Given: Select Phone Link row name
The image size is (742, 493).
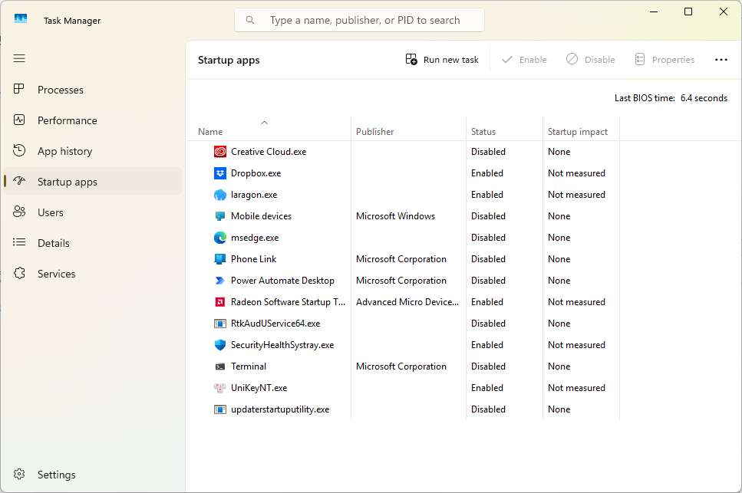Looking at the screenshot, I should (254, 259).
